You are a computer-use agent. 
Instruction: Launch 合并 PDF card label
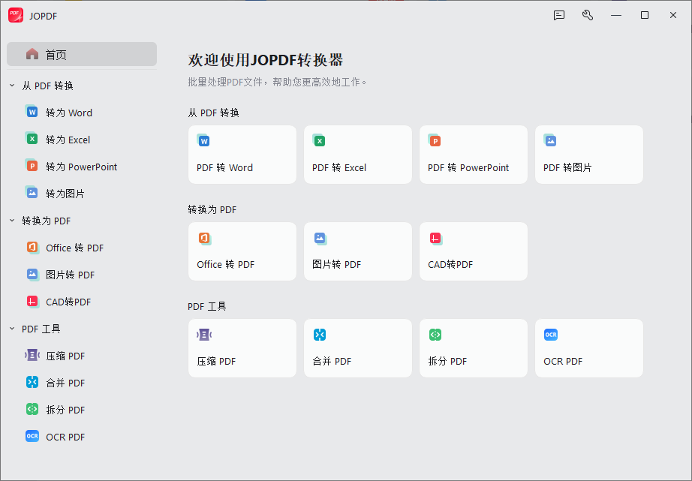point(332,362)
